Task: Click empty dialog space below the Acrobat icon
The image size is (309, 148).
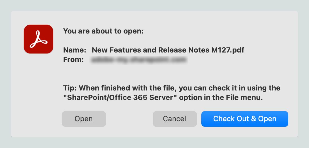Action: pos(38,89)
